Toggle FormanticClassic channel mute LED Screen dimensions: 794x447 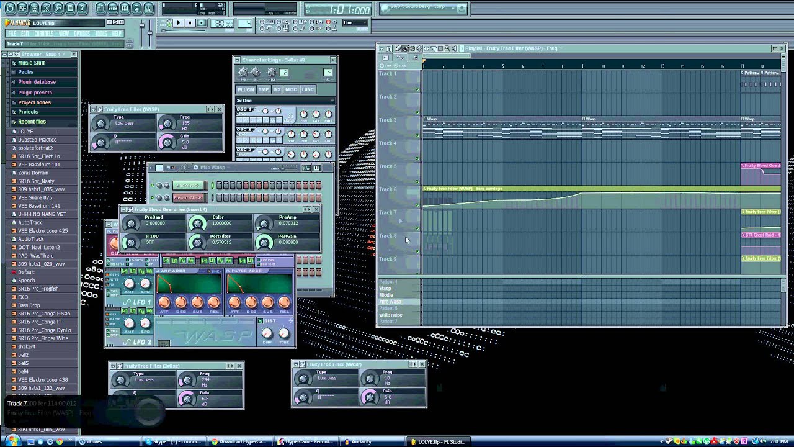click(152, 197)
